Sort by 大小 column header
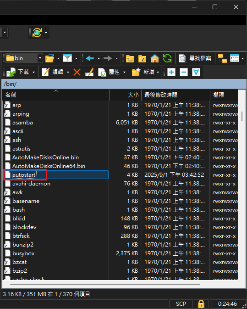Image resolution: width=247 pixels, height=309 pixels. point(125,95)
